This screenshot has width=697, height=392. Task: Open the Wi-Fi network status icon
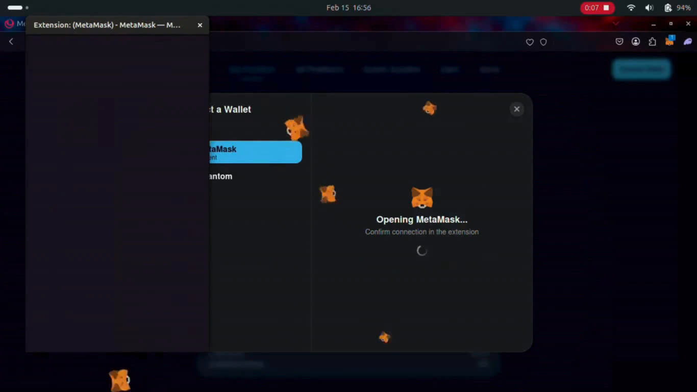(631, 8)
